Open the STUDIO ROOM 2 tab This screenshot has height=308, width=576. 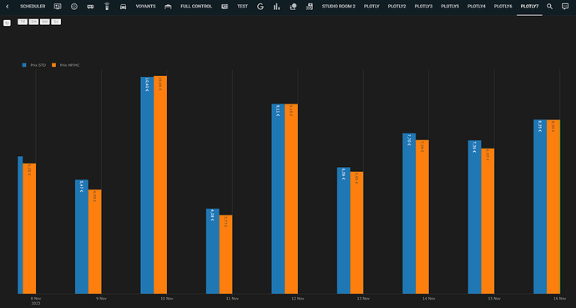click(x=339, y=7)
